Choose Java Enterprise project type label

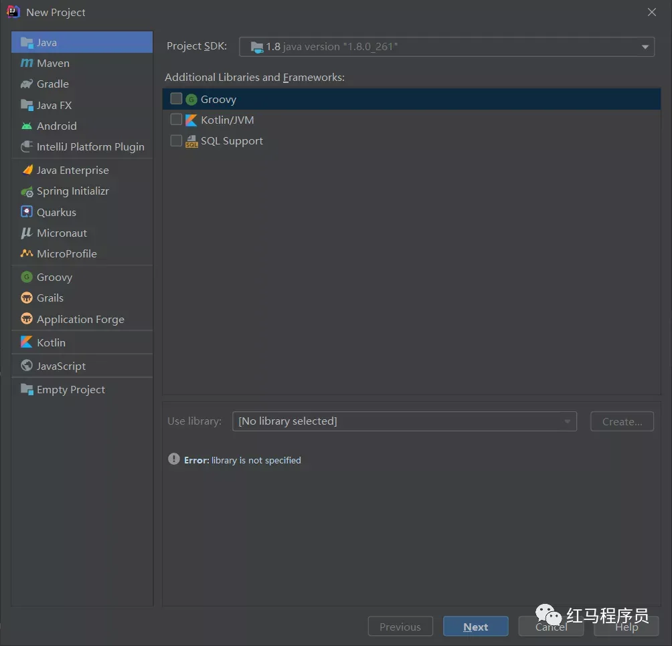pos(73,171)
